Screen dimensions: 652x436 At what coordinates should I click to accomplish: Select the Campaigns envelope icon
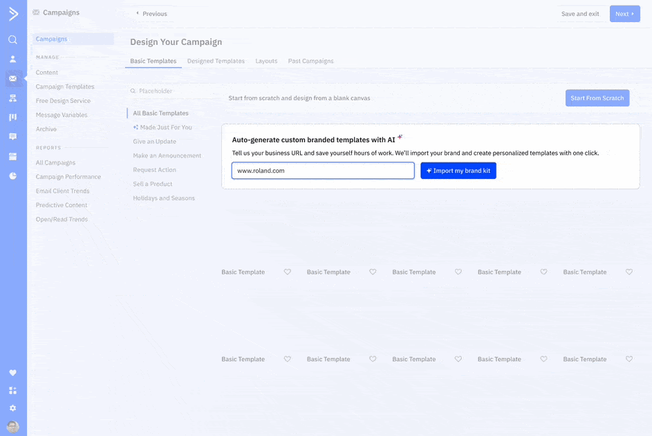(x=12, y=78)
